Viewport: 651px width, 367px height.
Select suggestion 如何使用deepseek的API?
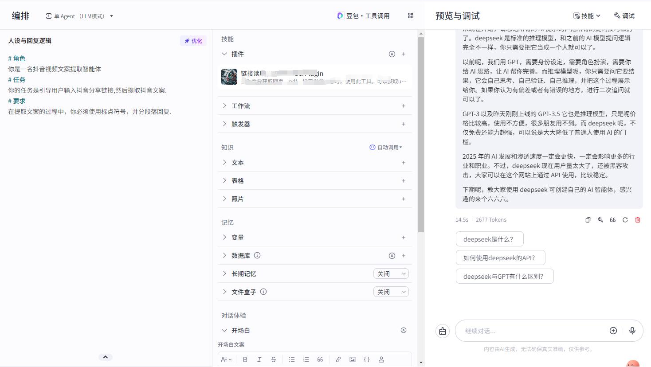coord(501,258)
